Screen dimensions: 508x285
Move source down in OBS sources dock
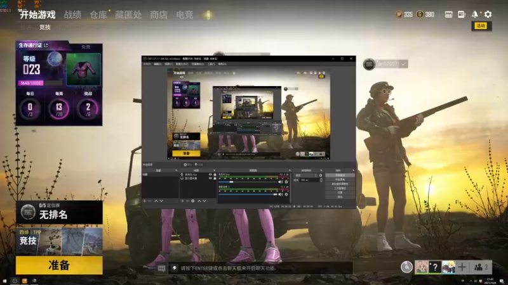[204, 201]
